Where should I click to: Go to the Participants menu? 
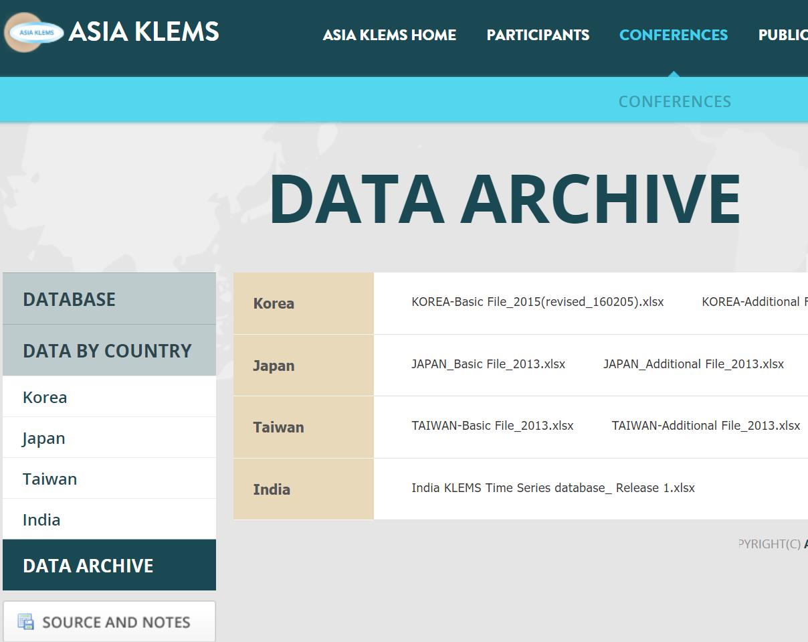[538, 35]
